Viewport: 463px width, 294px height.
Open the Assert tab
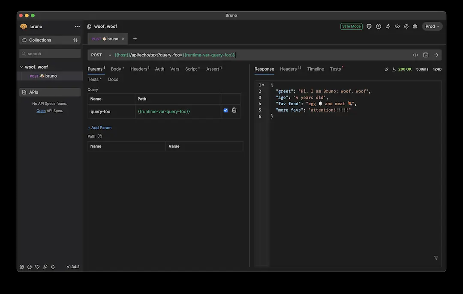[214, 69]
